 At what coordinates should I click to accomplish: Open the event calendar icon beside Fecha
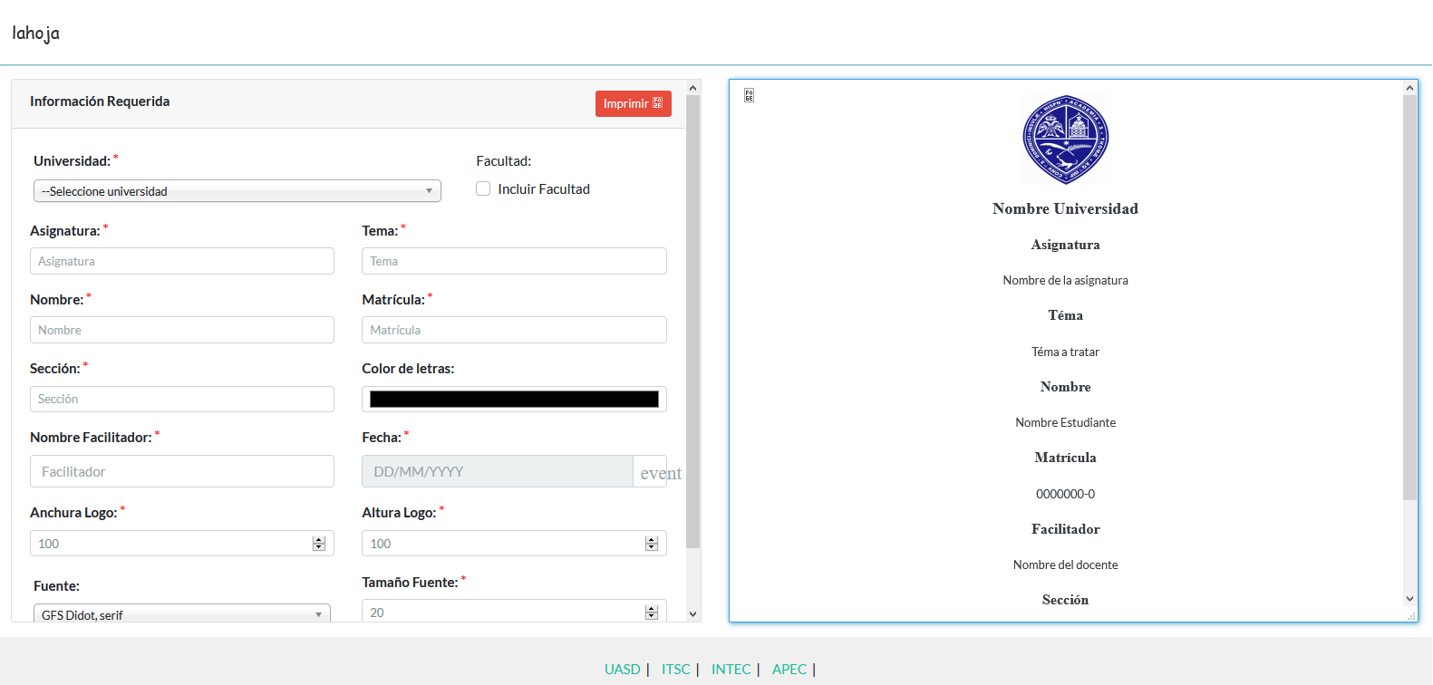660,473
